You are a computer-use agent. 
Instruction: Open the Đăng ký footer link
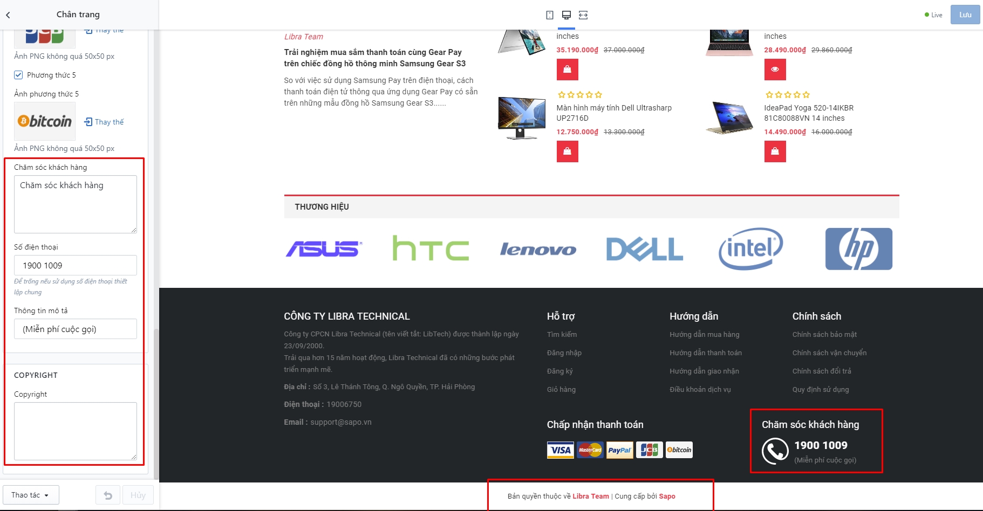(x=560, y=371)
